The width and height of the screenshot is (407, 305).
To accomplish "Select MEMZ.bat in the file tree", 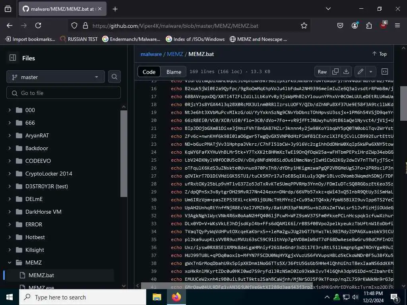I will coord(59,275).
